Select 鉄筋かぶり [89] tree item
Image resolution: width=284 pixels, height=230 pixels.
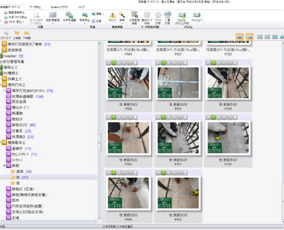(21, 125)
